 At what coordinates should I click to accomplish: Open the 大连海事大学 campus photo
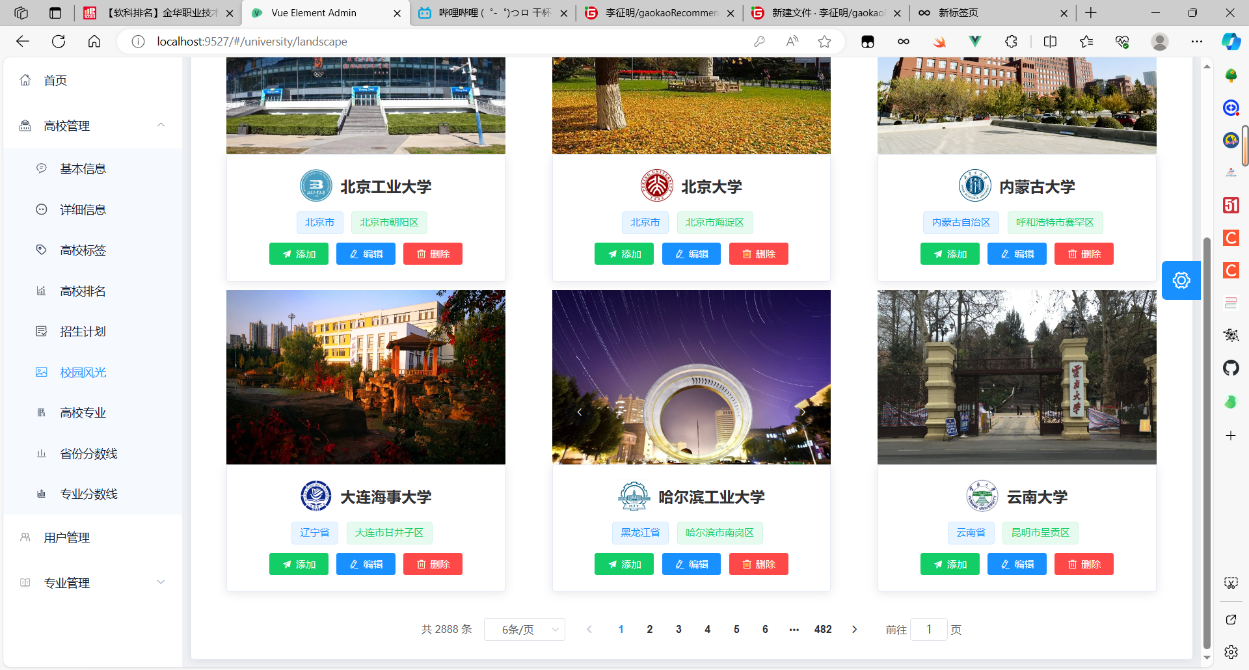(x=366, y=377)
